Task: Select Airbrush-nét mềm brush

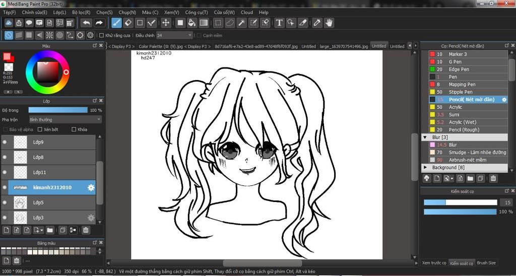Action: pyautogui.click(x=468, y=160)
